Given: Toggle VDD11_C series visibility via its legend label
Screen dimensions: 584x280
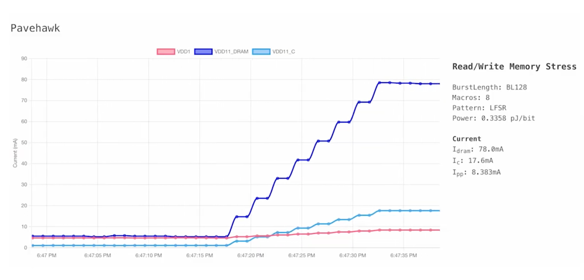Looking at the screenshot, I should click(x=284, y=52).
